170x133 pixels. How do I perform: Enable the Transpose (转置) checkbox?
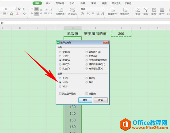coord(87,93)
